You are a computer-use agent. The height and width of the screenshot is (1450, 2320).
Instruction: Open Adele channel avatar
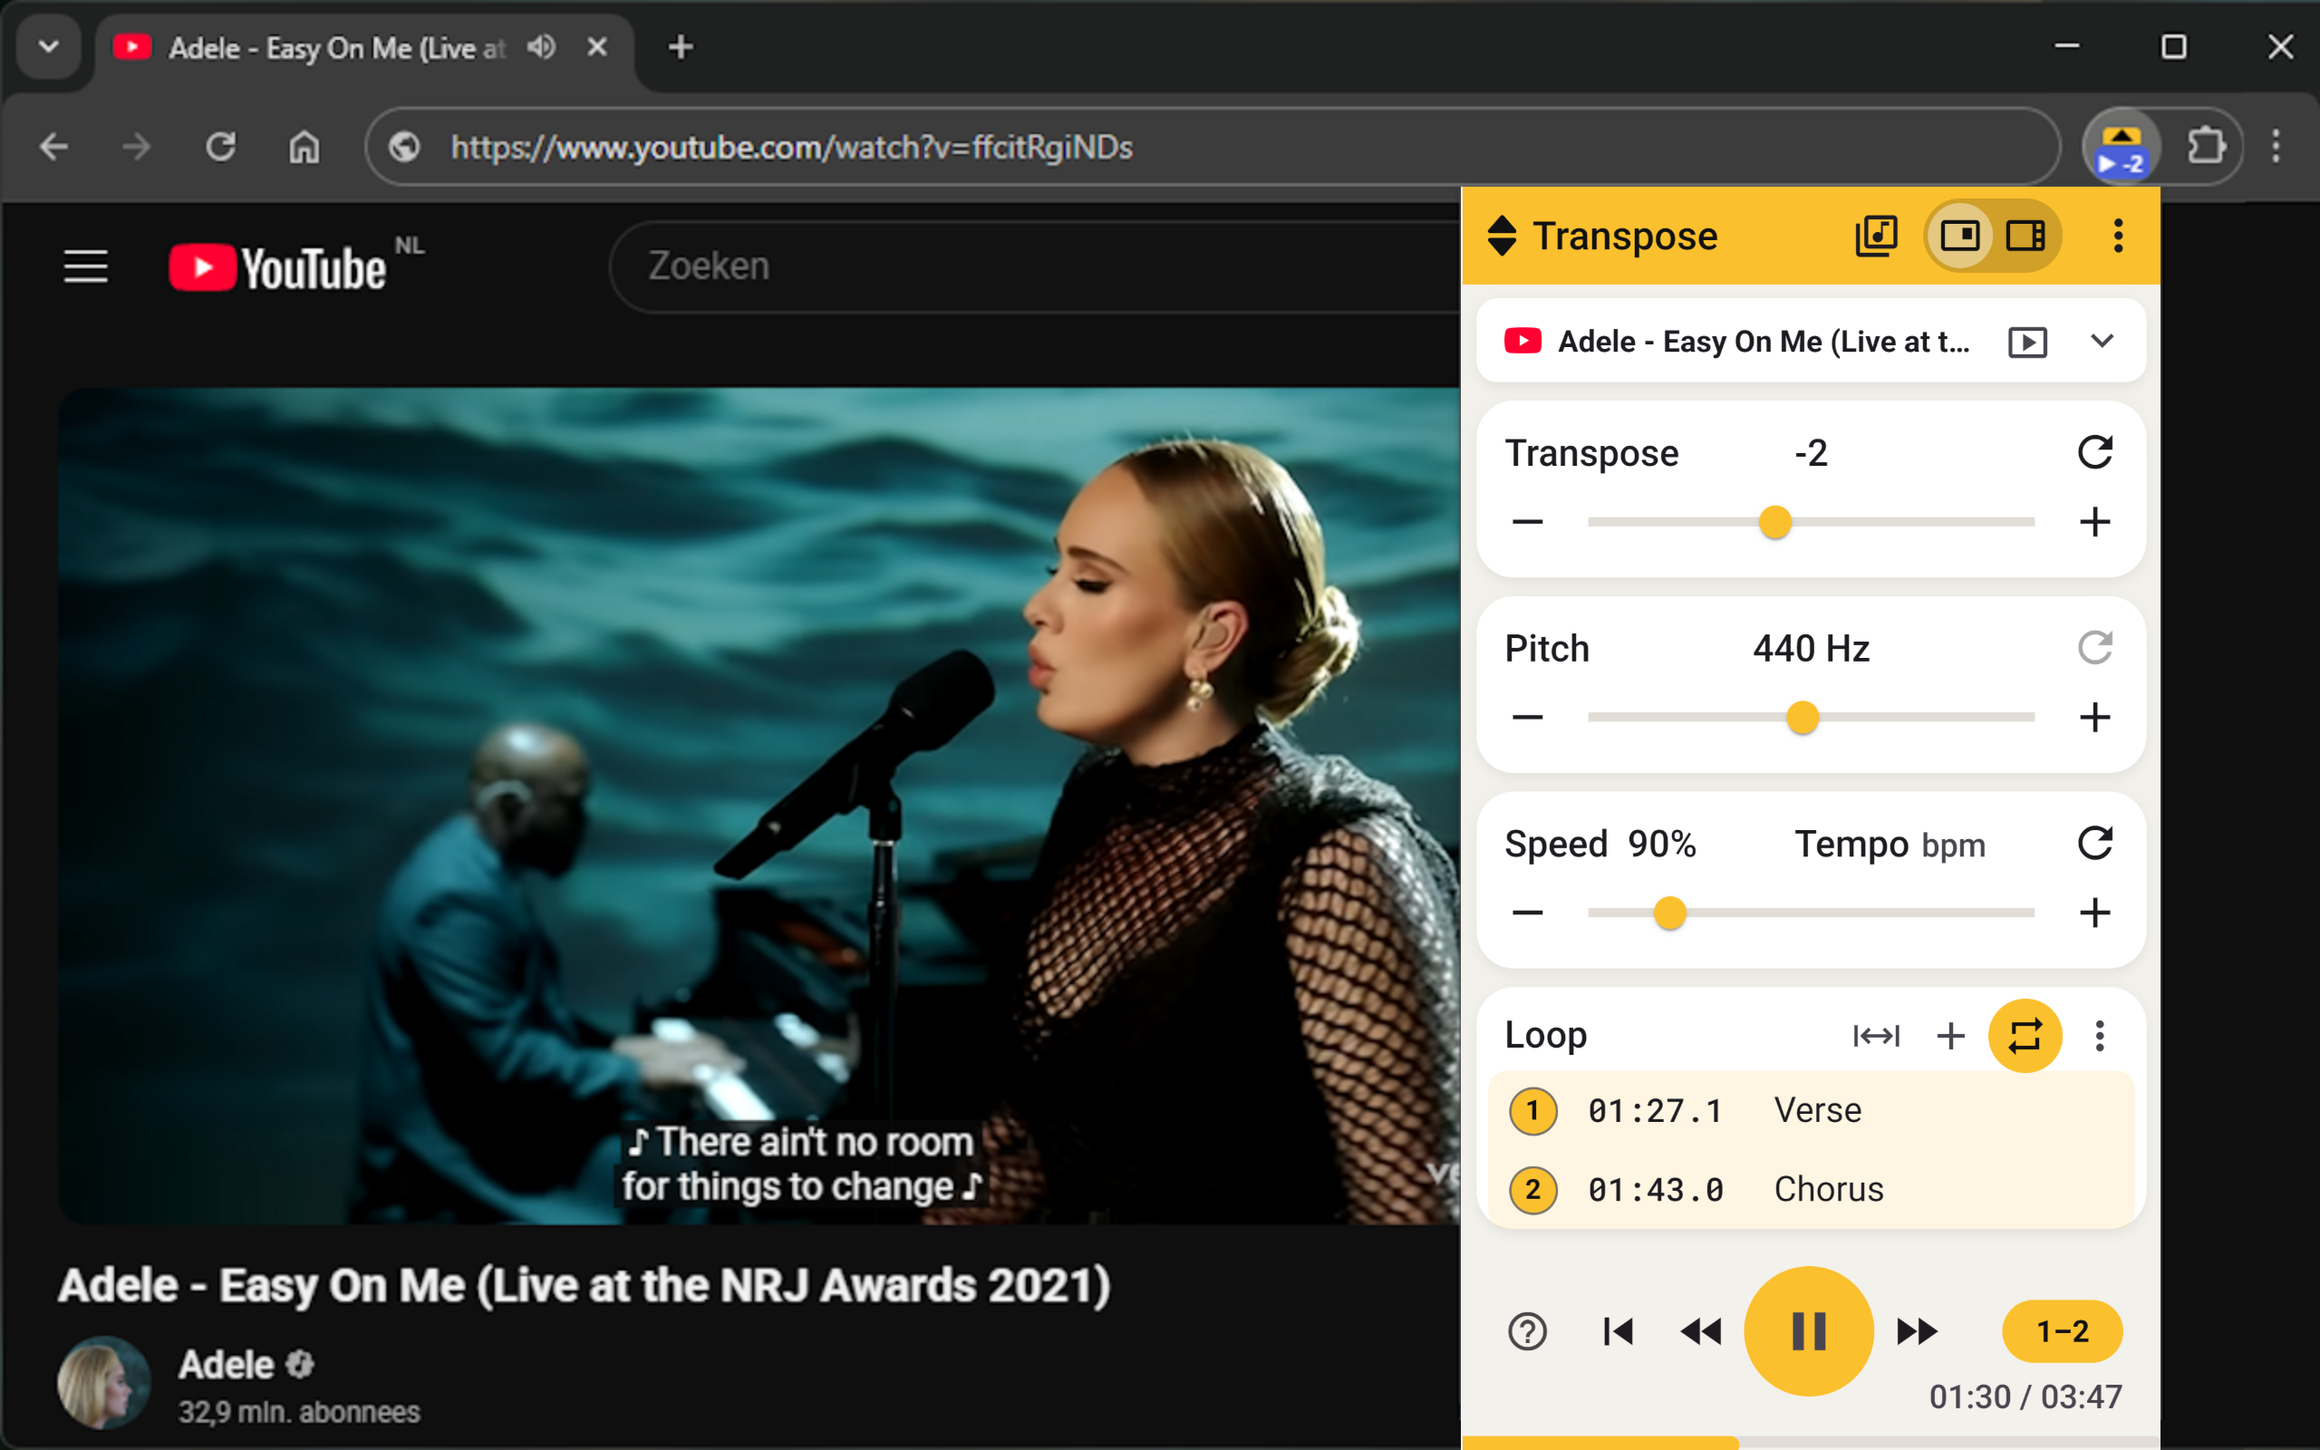[103, 1382]
